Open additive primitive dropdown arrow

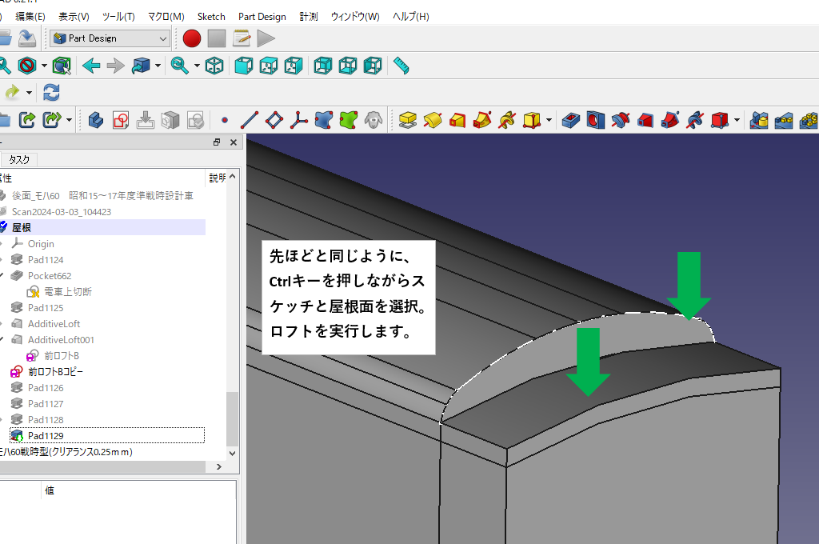click(x=549, y=120)
